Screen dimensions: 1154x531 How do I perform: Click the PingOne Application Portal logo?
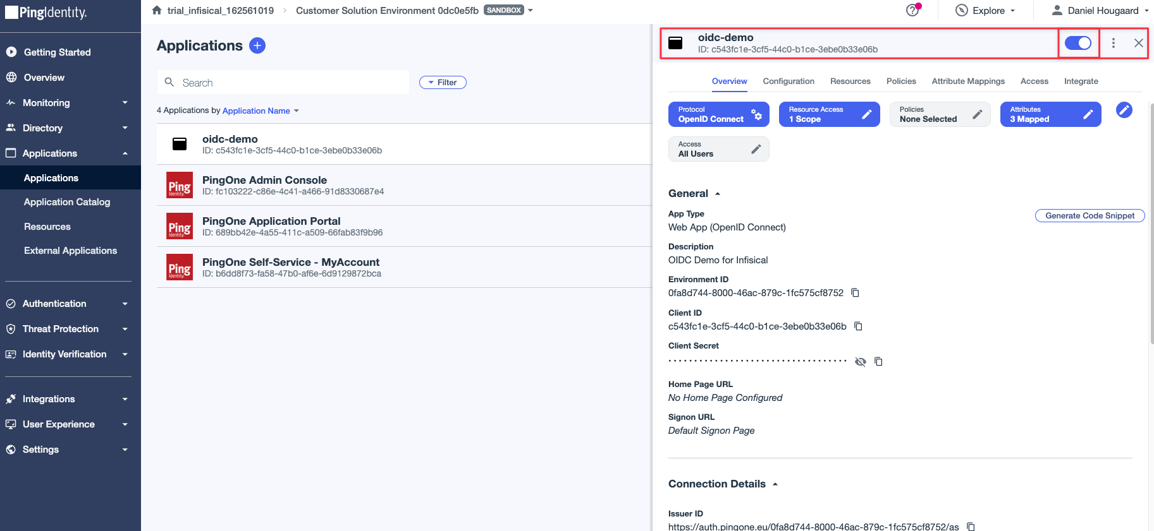[180, 226]
